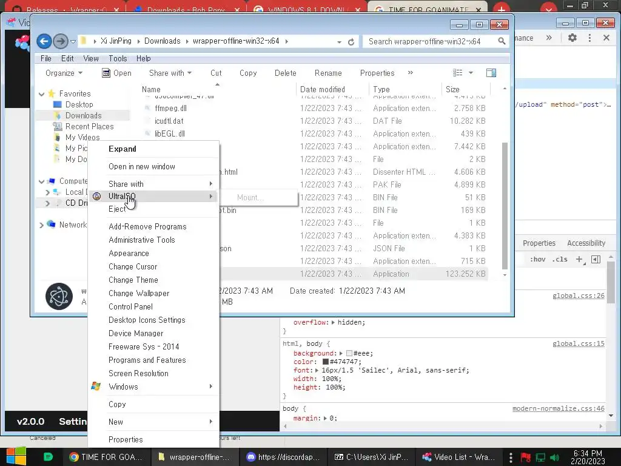Show hidden tray icons dots
This screenshot has width=621, height=466.
(511, 458)
